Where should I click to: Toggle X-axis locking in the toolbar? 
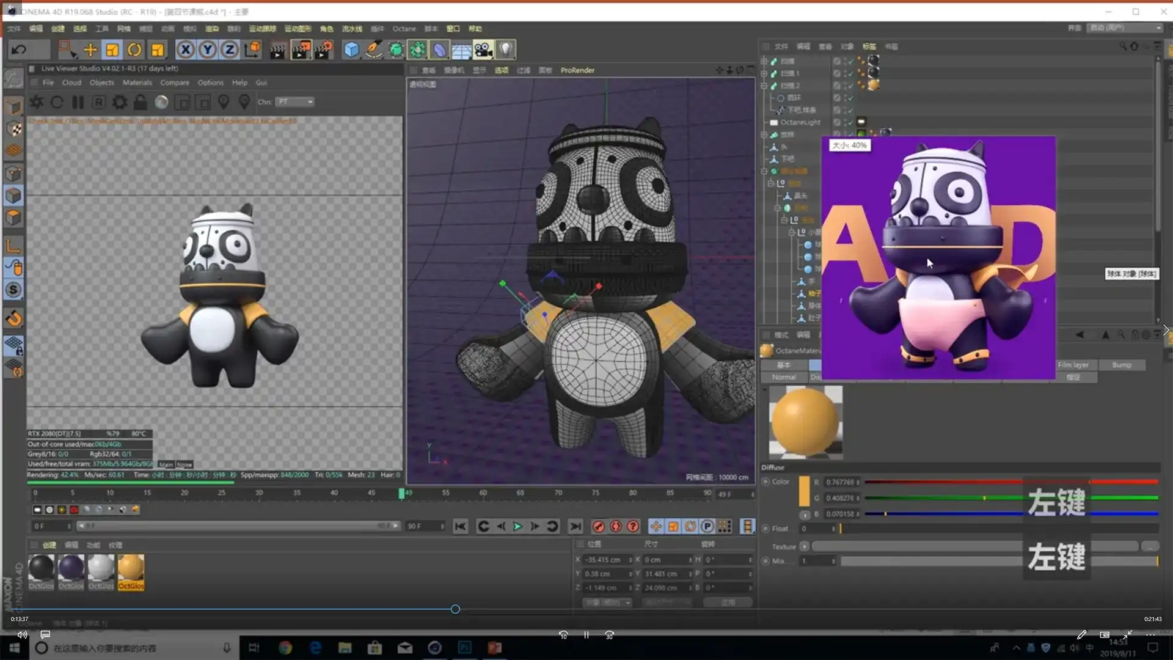pos(186,50)
